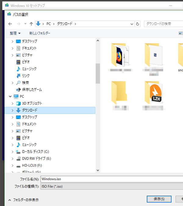The image size is (183, 206).
Task: Click the 保存(S) button
Action: tap(159, 199)
